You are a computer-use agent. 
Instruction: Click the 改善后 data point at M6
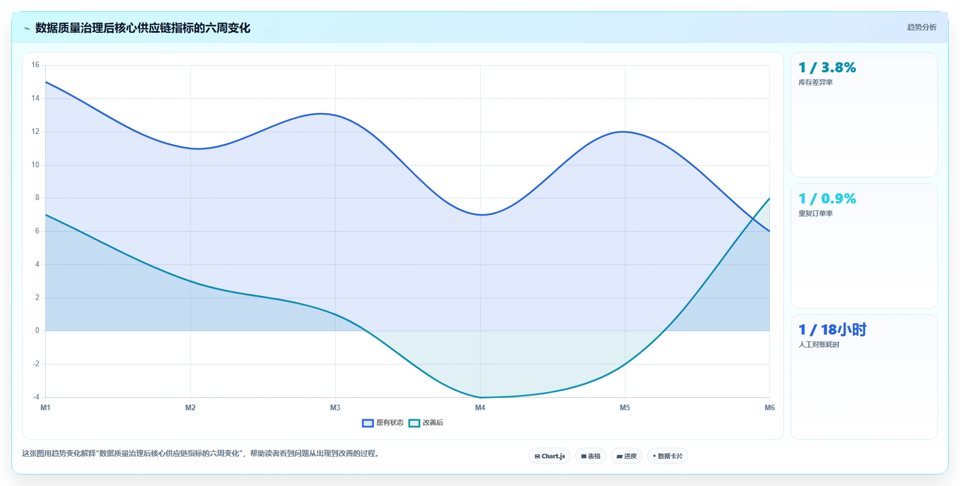[770, 198]
